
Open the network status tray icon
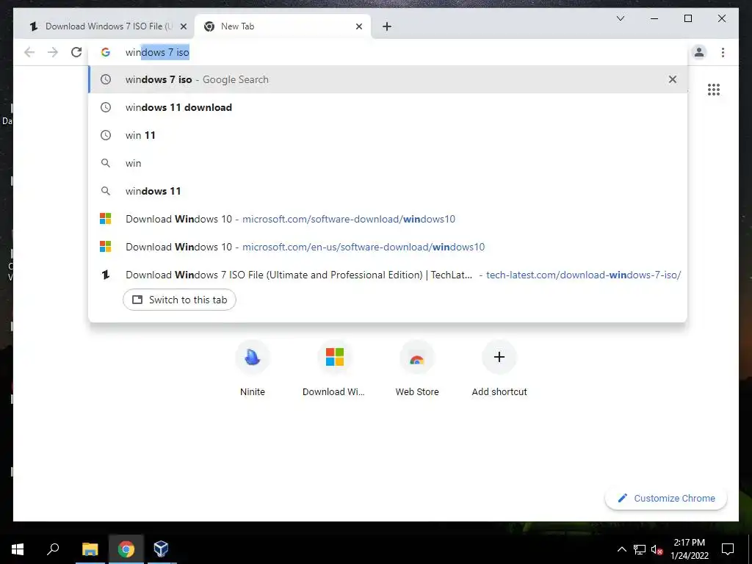coord(640,549)
